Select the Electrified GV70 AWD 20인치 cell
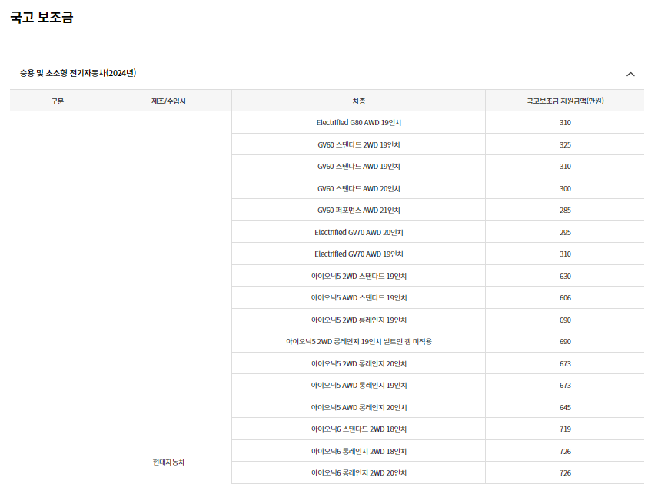This screenshot has height=484, width=648. point(359,233)
